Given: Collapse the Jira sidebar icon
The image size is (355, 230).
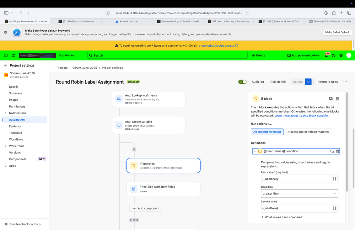Looking at the screenshot, I should click(x=6, y=55).
